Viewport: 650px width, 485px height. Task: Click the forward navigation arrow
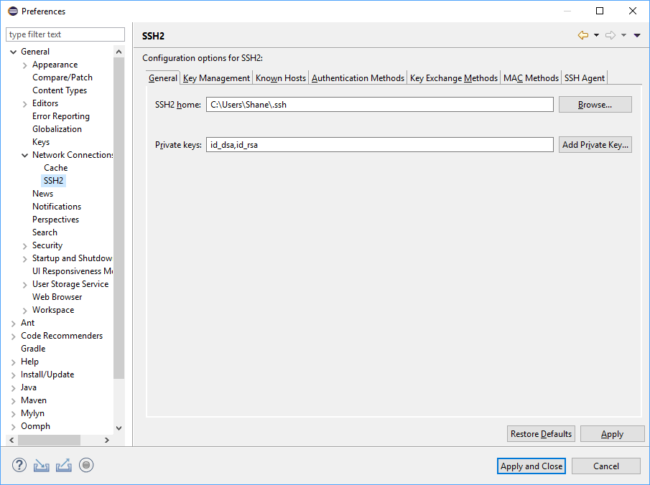coord(610,34)
